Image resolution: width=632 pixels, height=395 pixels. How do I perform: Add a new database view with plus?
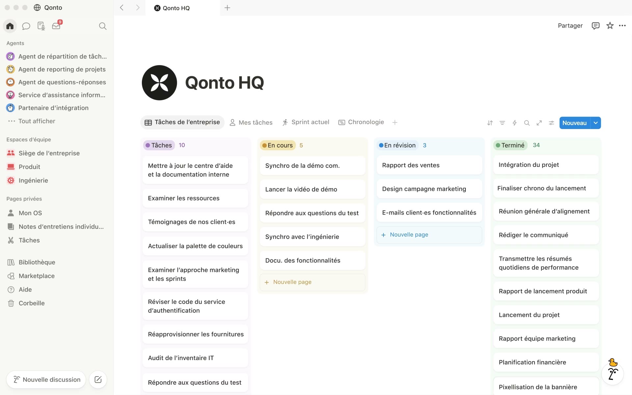[x=395, y=122]
